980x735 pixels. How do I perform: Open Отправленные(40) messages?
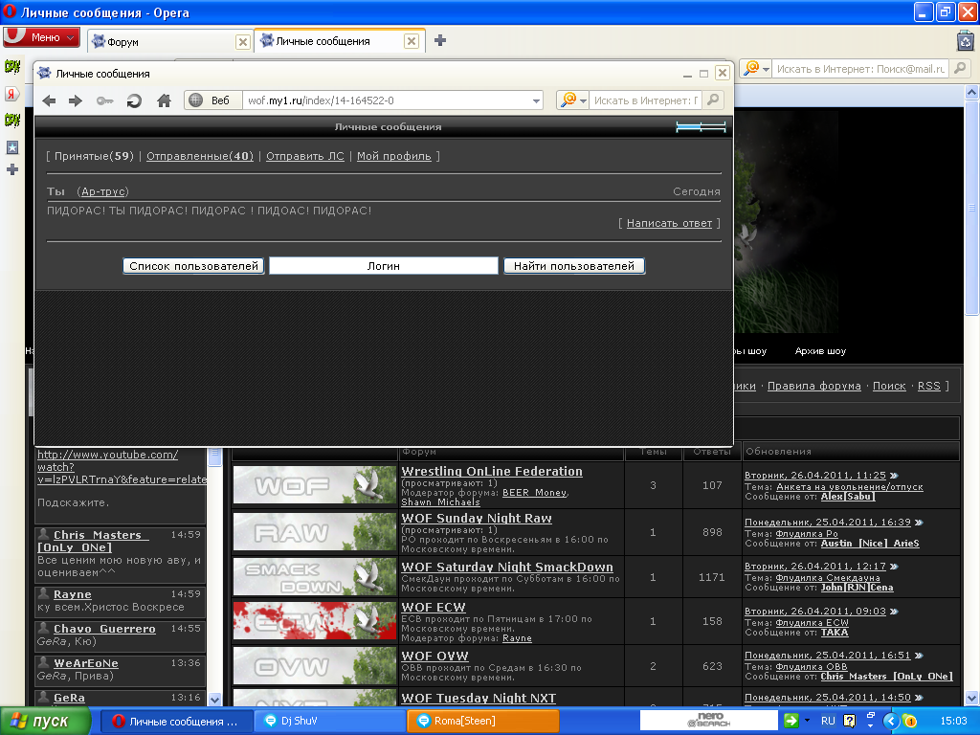point(200,156)
